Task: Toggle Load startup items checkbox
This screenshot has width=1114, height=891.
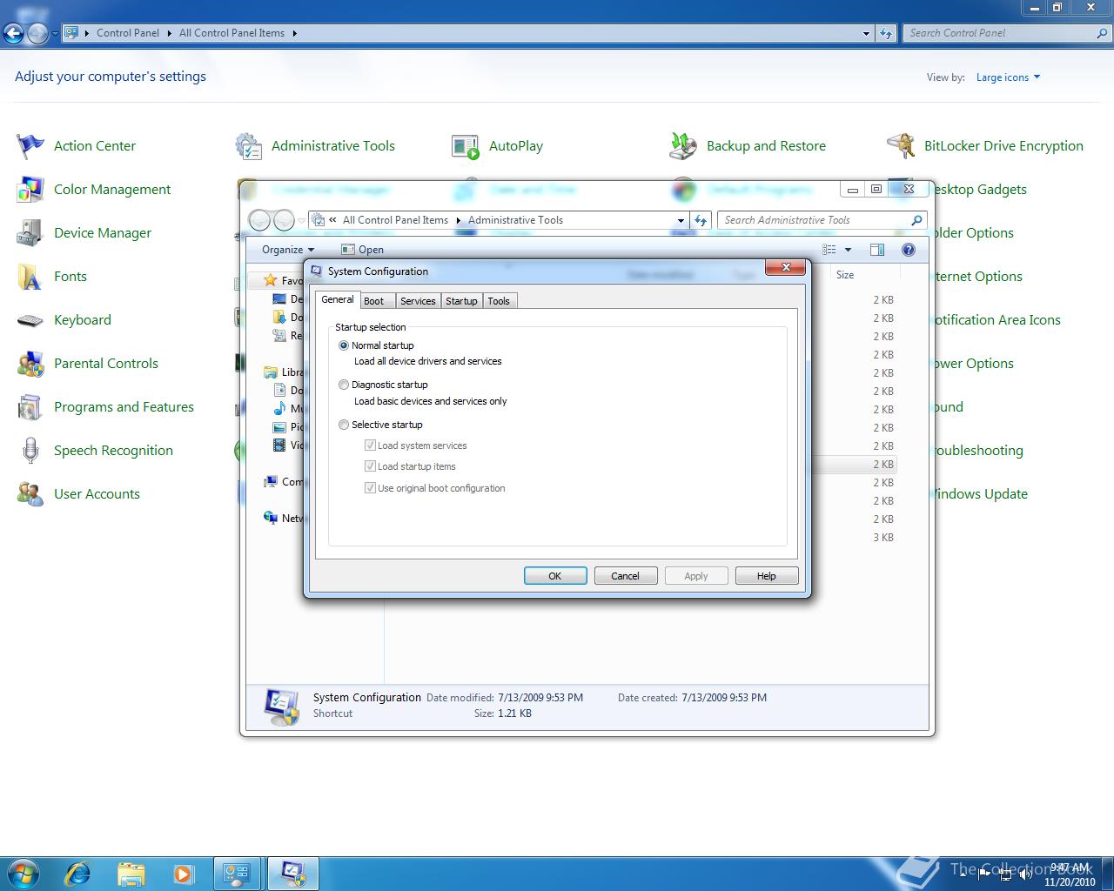Action: pyautogui.click(x=370, y=466)
